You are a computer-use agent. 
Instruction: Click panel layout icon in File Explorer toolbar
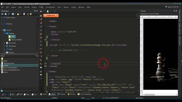click(24, 14)
